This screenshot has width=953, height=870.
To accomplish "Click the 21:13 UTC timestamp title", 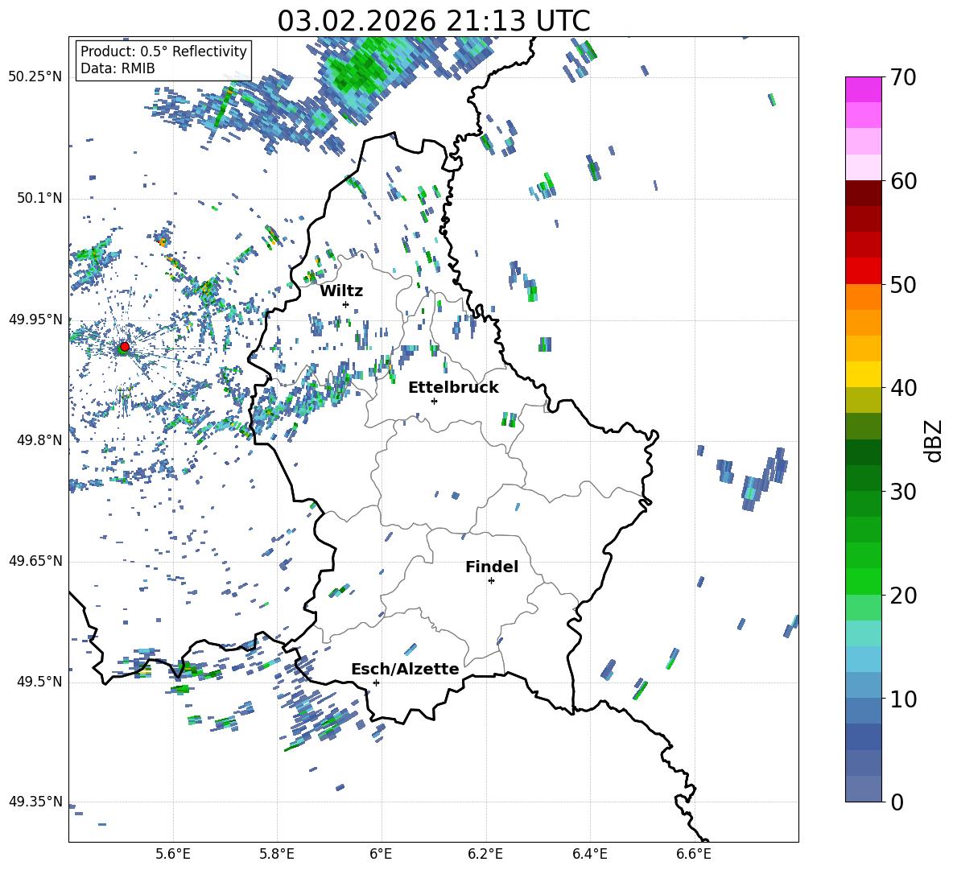I will [434, 21].
